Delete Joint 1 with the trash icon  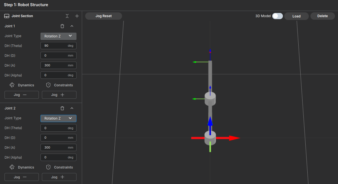62,26
